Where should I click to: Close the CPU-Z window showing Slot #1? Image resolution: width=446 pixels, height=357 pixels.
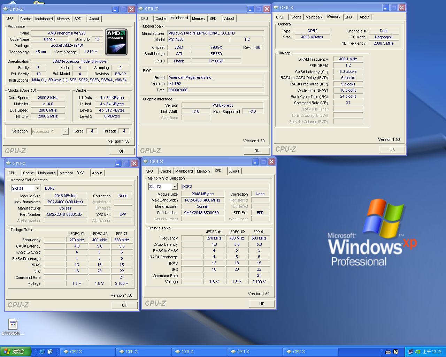[x=134, y=163]
